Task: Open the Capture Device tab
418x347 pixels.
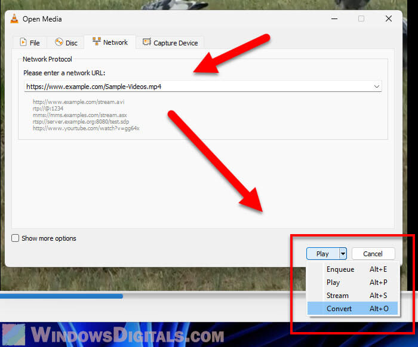Action: click(170, 42)
